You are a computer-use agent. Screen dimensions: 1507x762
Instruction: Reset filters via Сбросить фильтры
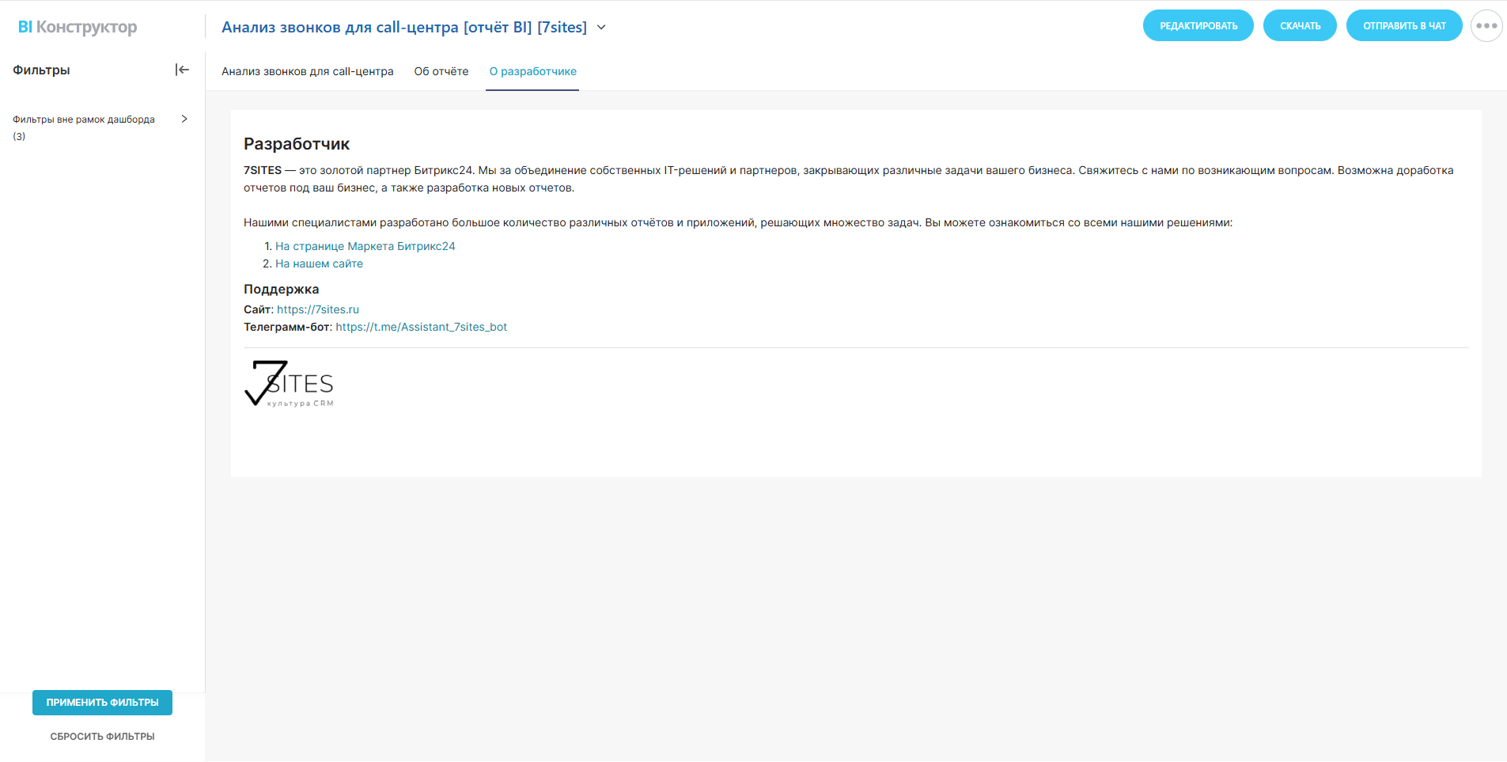pyautogui.click(x=102, y=737)
